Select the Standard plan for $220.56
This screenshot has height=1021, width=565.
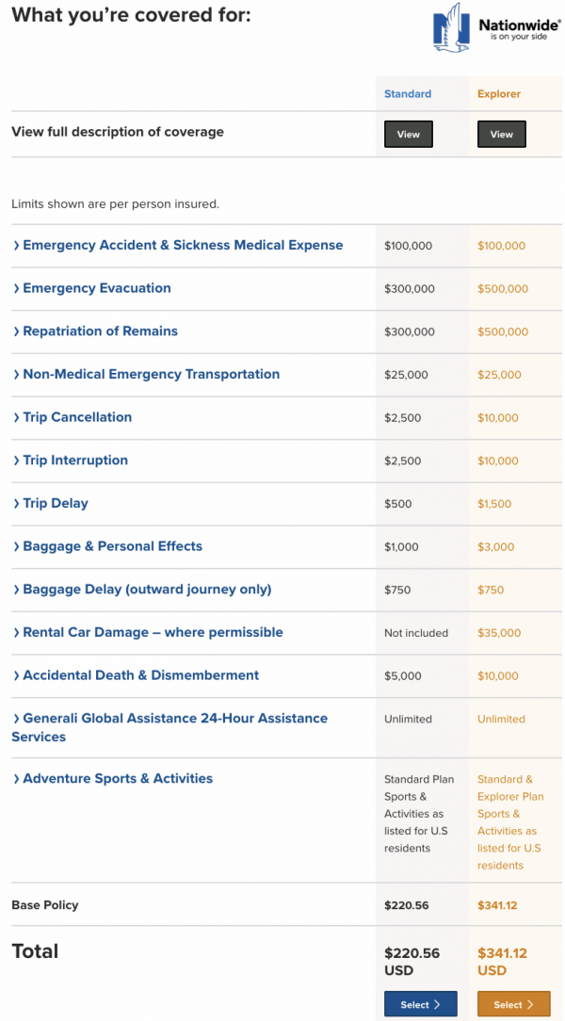[420, 1004]
